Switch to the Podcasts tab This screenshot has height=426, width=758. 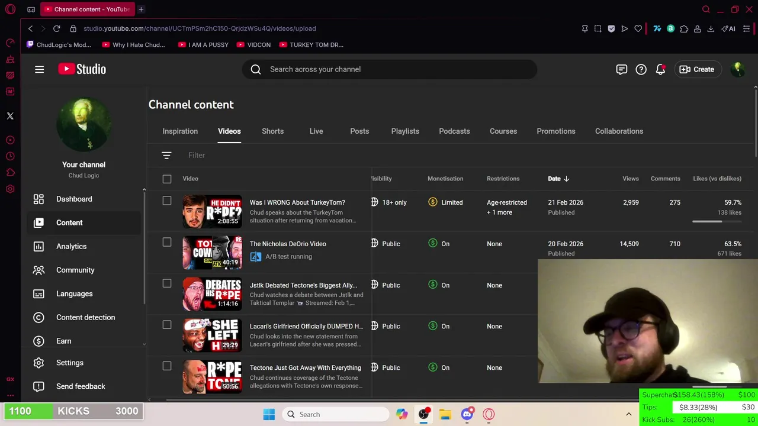tap(454, 131)
